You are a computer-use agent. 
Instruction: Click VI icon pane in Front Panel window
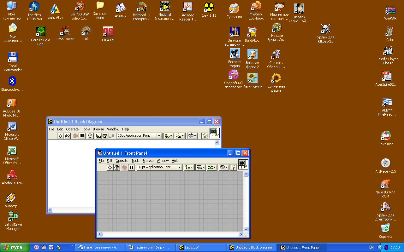(x=243, y=164)
